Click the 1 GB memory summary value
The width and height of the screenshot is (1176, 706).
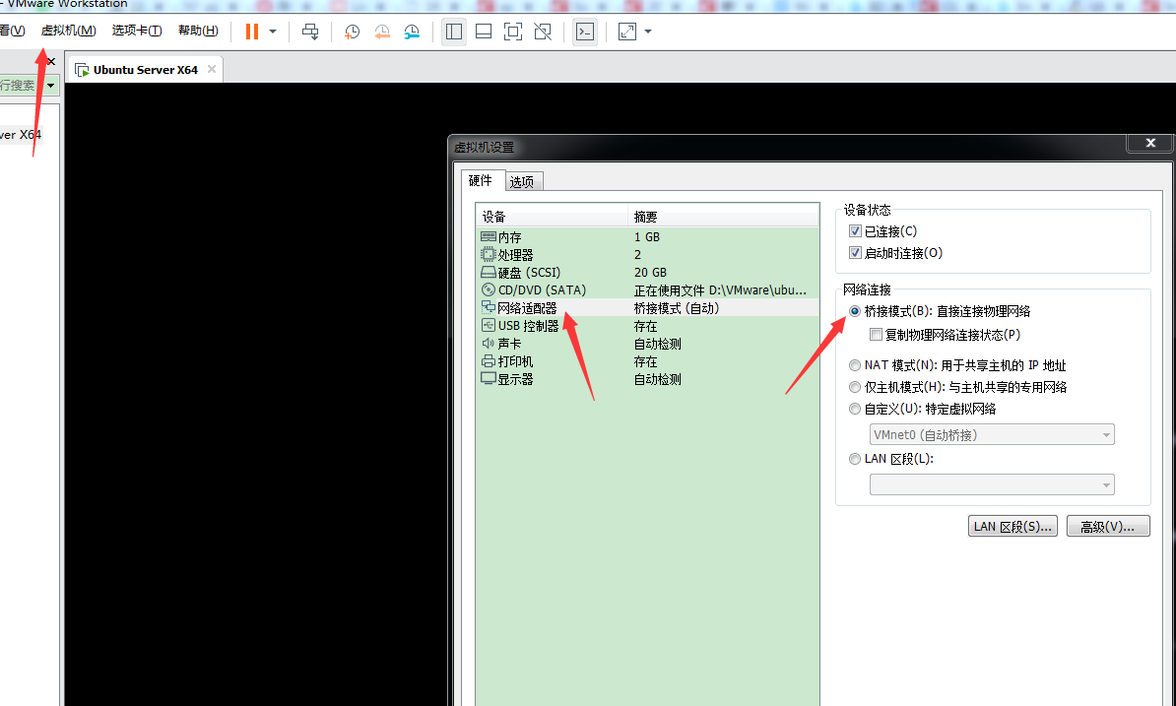pyautogui.click(x=646, y=237)
